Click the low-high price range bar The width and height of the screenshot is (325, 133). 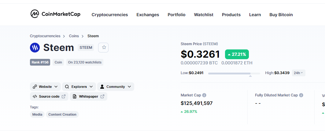[x=234, y=73]
